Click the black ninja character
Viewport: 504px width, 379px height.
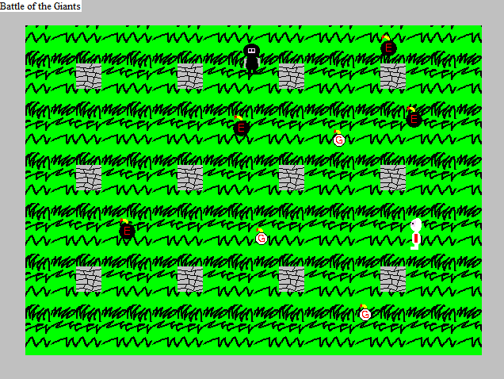252,59
